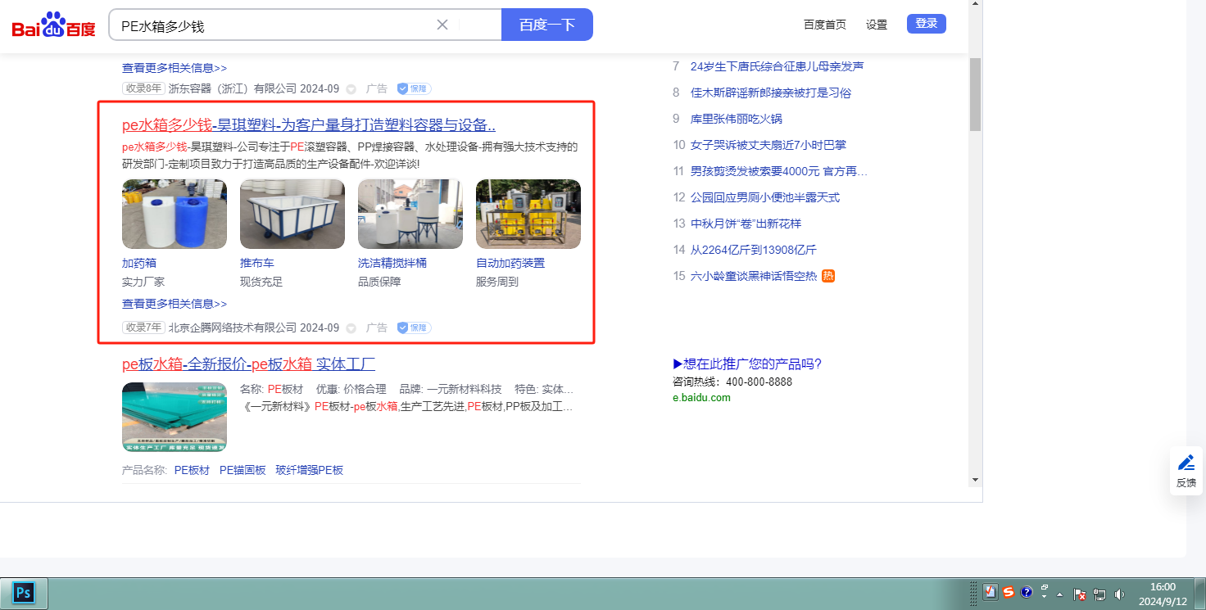
Task: Click the volume speaker tray icon
Action: coord(1119,594)
